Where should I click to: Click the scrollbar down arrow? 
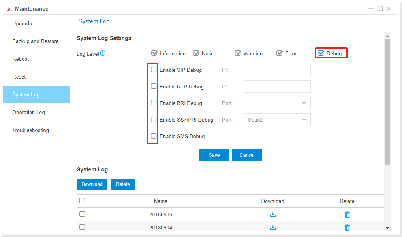point(387,228)
